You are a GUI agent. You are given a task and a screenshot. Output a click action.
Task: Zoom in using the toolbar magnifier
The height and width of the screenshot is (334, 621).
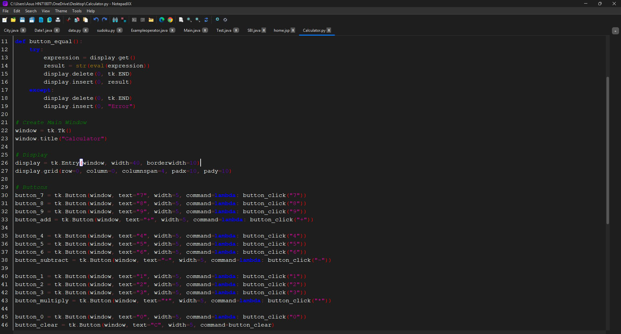(189, 20)
